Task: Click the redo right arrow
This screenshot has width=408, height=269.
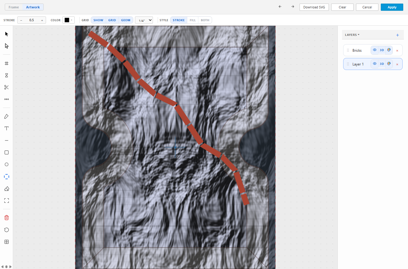Action: (293, 7)
